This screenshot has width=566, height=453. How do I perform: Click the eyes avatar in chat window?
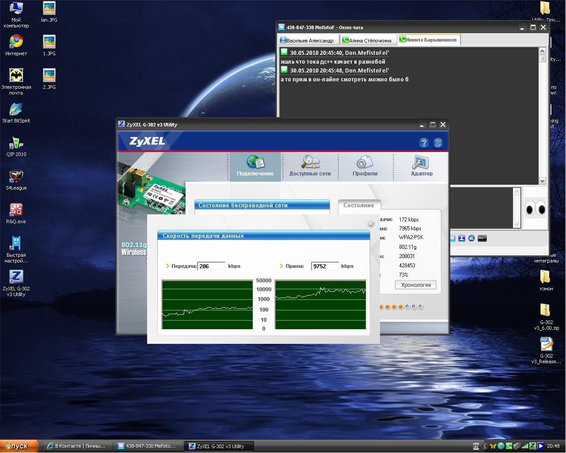pyautogui.click(x=535, y=208)
